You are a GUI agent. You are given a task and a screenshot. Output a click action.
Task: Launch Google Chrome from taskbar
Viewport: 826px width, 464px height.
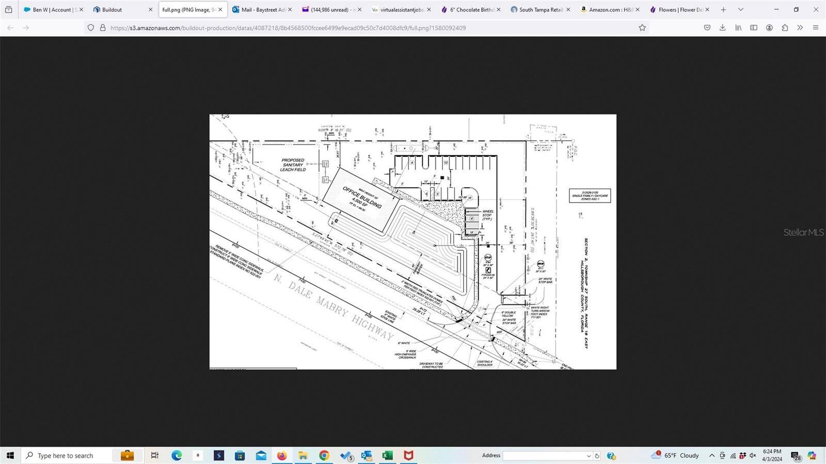[x=324, y=455]
